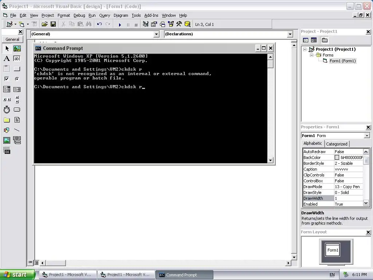Image resolution: width=373 pixels, height=280 pixels.
Task: Click the Find binoculars icon
Action: click(x=89, y=24)
